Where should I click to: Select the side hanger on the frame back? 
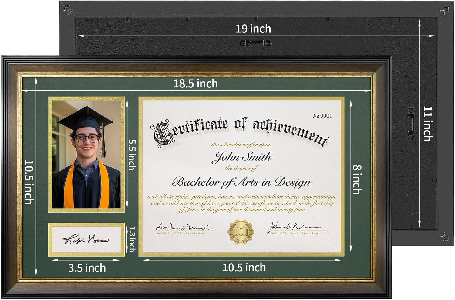click(411, 124)
